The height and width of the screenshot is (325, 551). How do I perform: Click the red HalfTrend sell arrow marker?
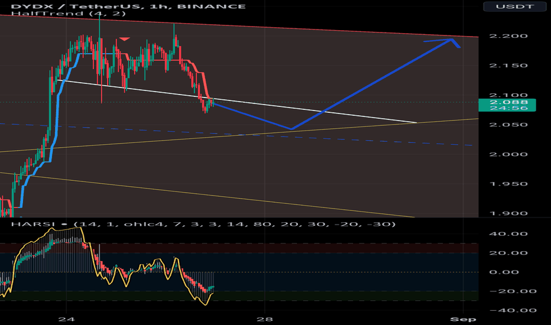(x=124, y=39)
